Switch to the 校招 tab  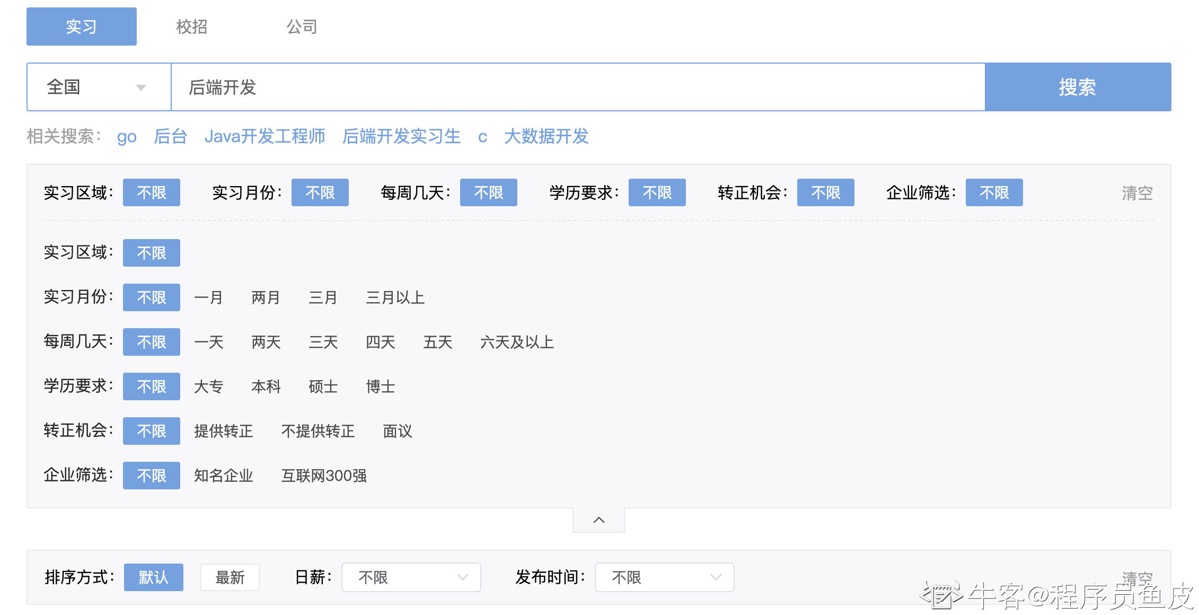[x=191, y=27]
